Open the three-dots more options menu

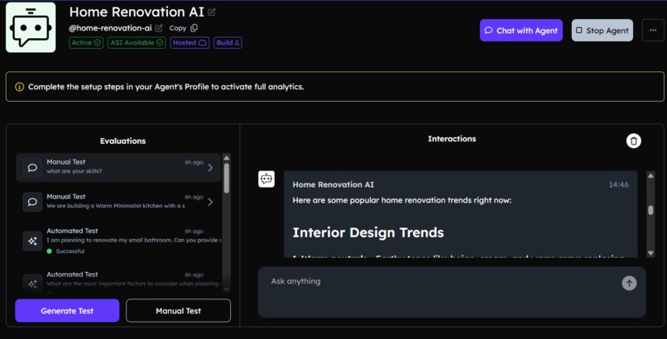(x=653, y=30)
